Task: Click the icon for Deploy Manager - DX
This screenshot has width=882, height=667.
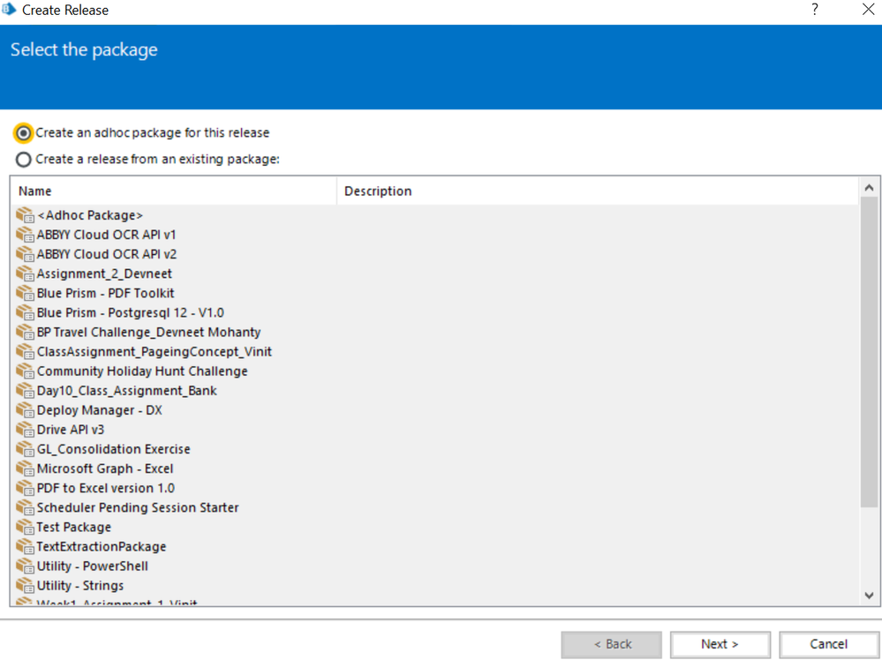Action: tap(26, 410)
